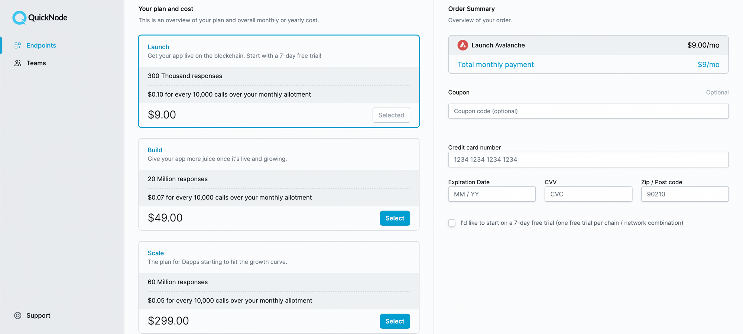Click the Zip / Post code field
Screen dimensions: 743x334
(x=685, y=194)
